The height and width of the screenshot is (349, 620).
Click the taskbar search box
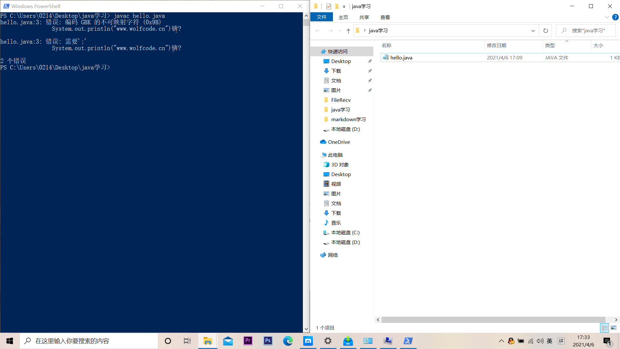pos(89,341)
